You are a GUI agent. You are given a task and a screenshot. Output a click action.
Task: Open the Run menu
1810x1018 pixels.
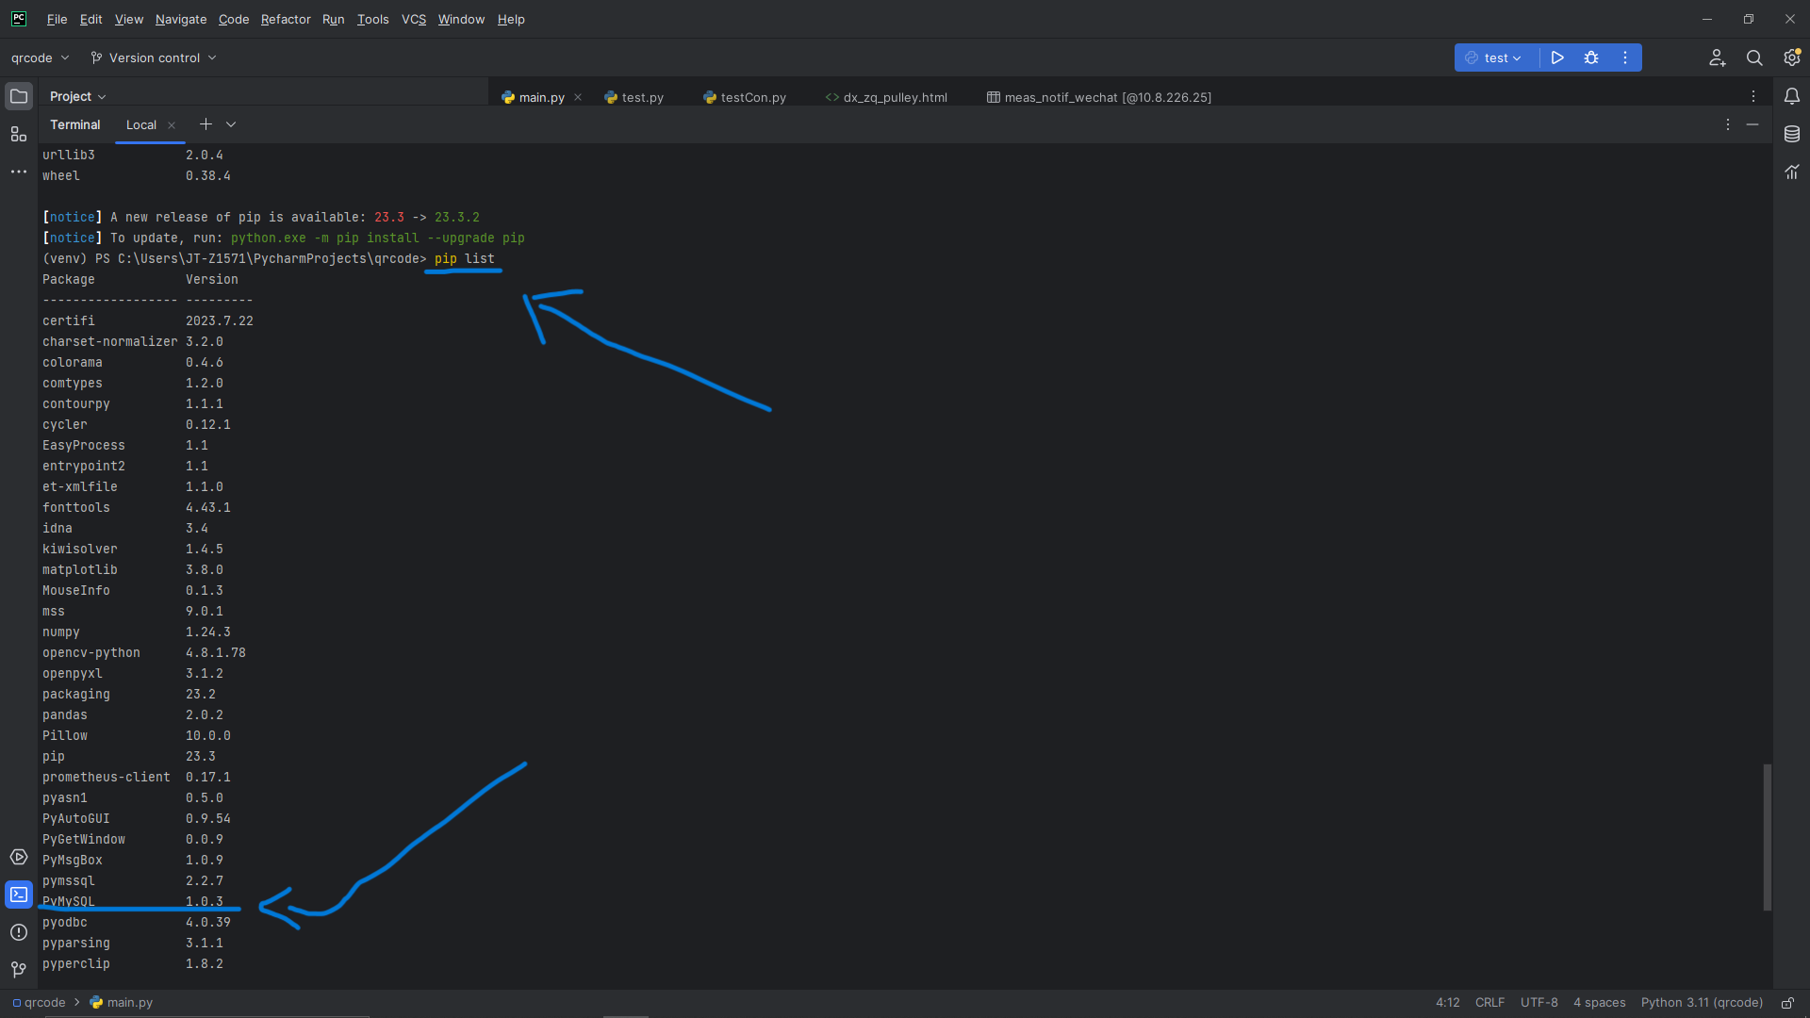point(334,19)
